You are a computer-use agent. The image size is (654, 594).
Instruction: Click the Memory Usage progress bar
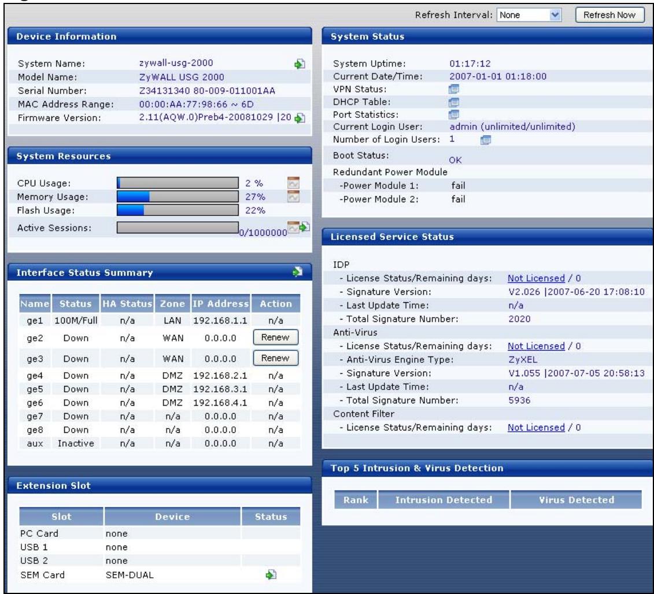pos(178,196)
